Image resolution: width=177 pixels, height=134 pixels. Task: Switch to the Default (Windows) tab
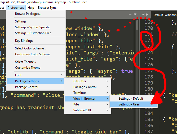(165, 15)
